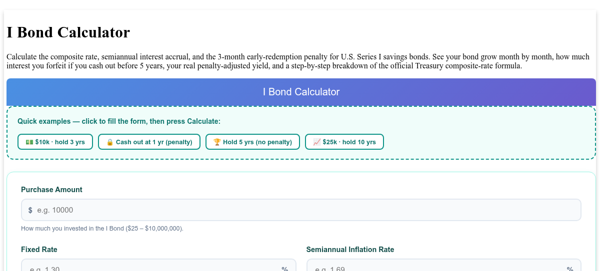This screenshot has width=600, height=271.
Task: Click the money emoji on $10k example
Action: 29,142
